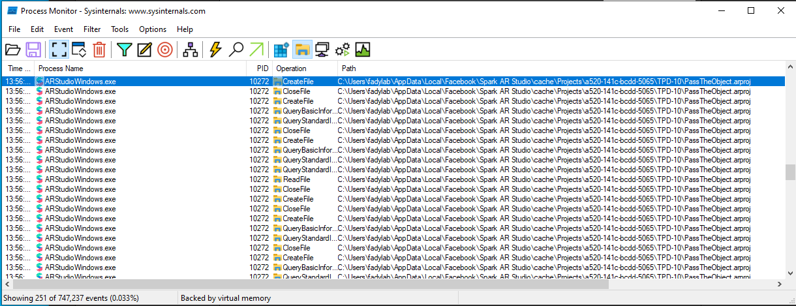Screen dimensions: 796x306
Task: Open the Help menu
Action: tap(185, 29)
